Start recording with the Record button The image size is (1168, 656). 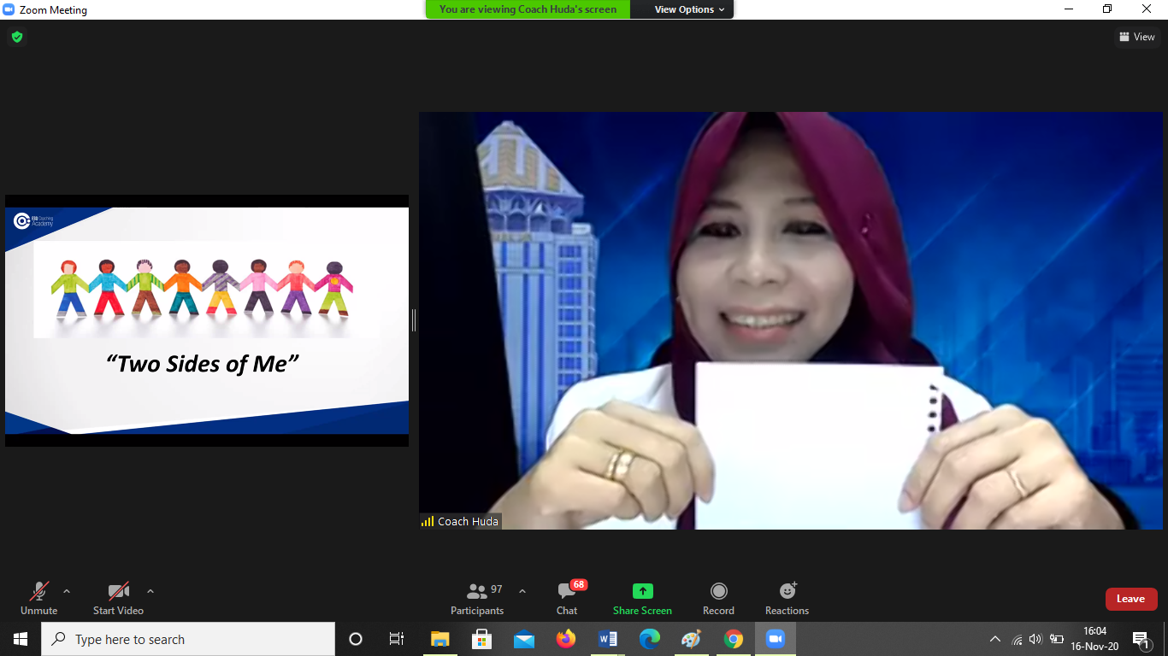[x=718, y=598]
